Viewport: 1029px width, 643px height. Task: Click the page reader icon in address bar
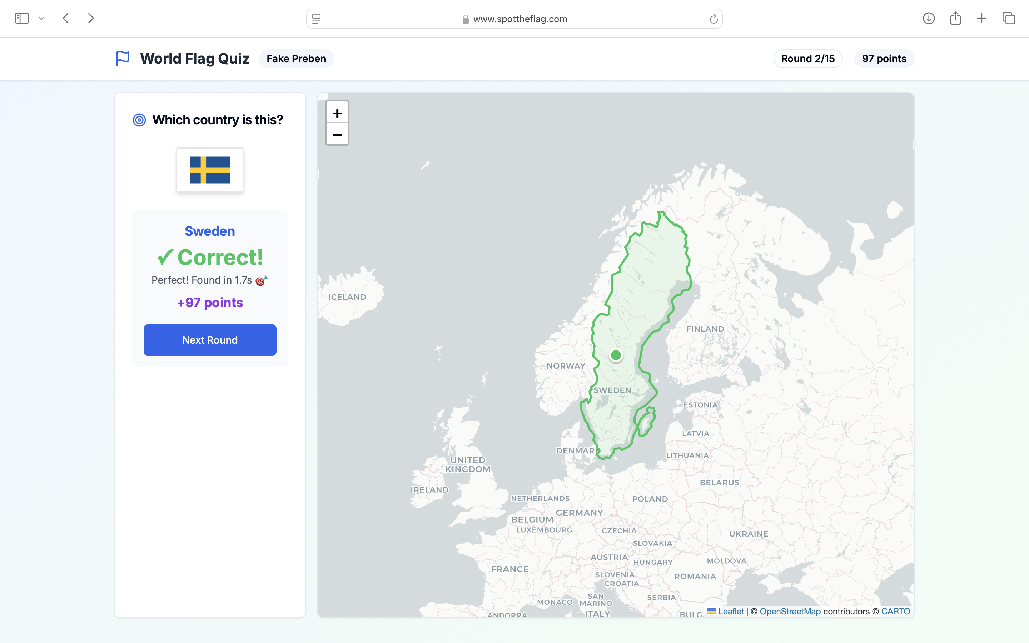316,19
